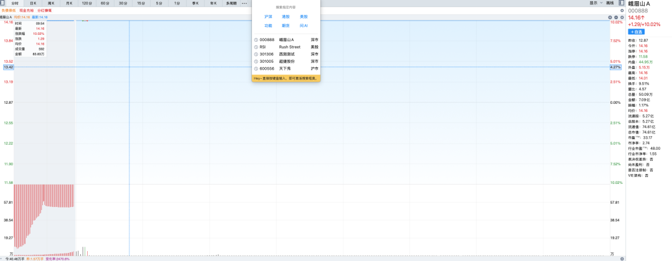Select the 30分 period tab
This screenshot has width=672, height=261.
tap(123, 3)
